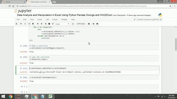Click the Out[60] True output
The height and width of the screenshot is (99, 177).
click(x=31, y=81)
